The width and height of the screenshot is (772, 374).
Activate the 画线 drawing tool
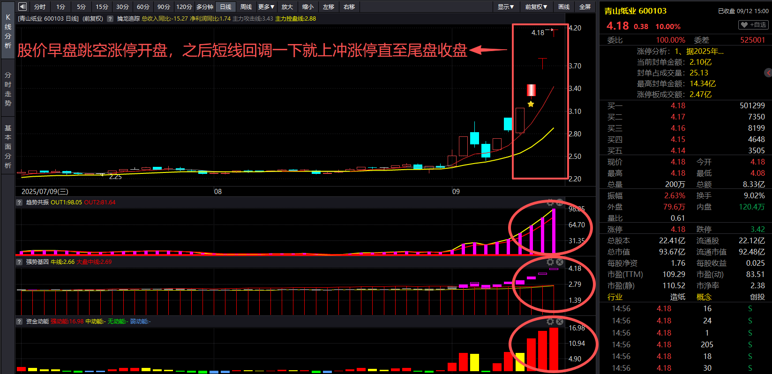(x=564, y=7)
